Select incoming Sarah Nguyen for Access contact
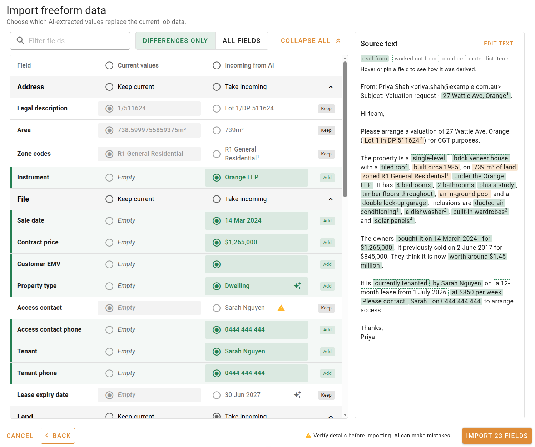This screenshot has width=535, height=447. (217, 308)
